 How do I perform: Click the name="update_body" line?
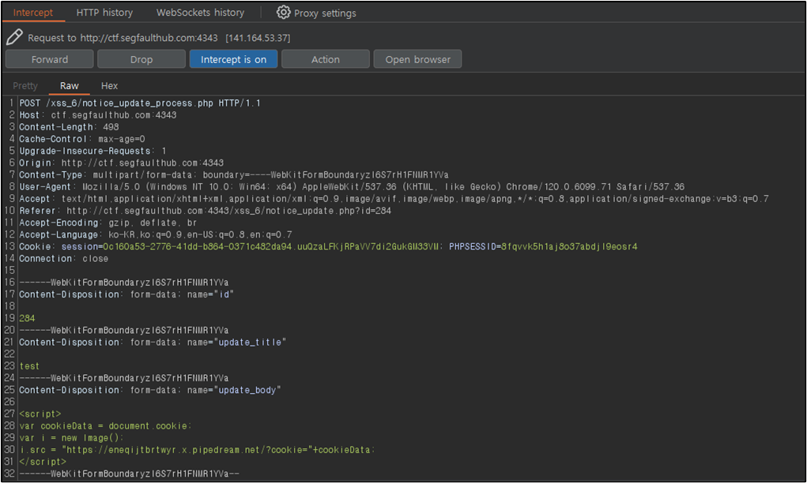[150, 390]
